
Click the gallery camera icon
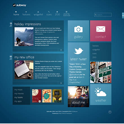pos(78,29)
